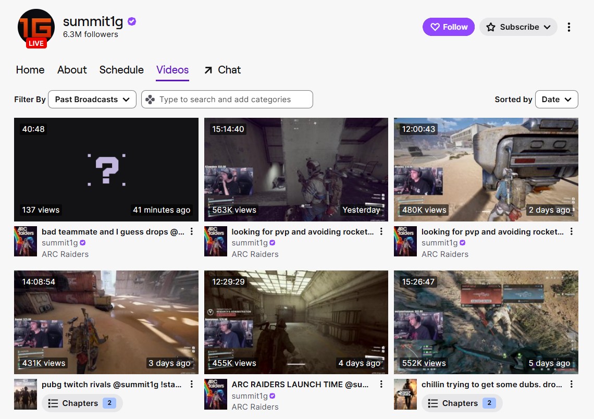This screenshot has width=594, height=419.
Task: Switch to the Schedule tab
Action: pos(121,70)
